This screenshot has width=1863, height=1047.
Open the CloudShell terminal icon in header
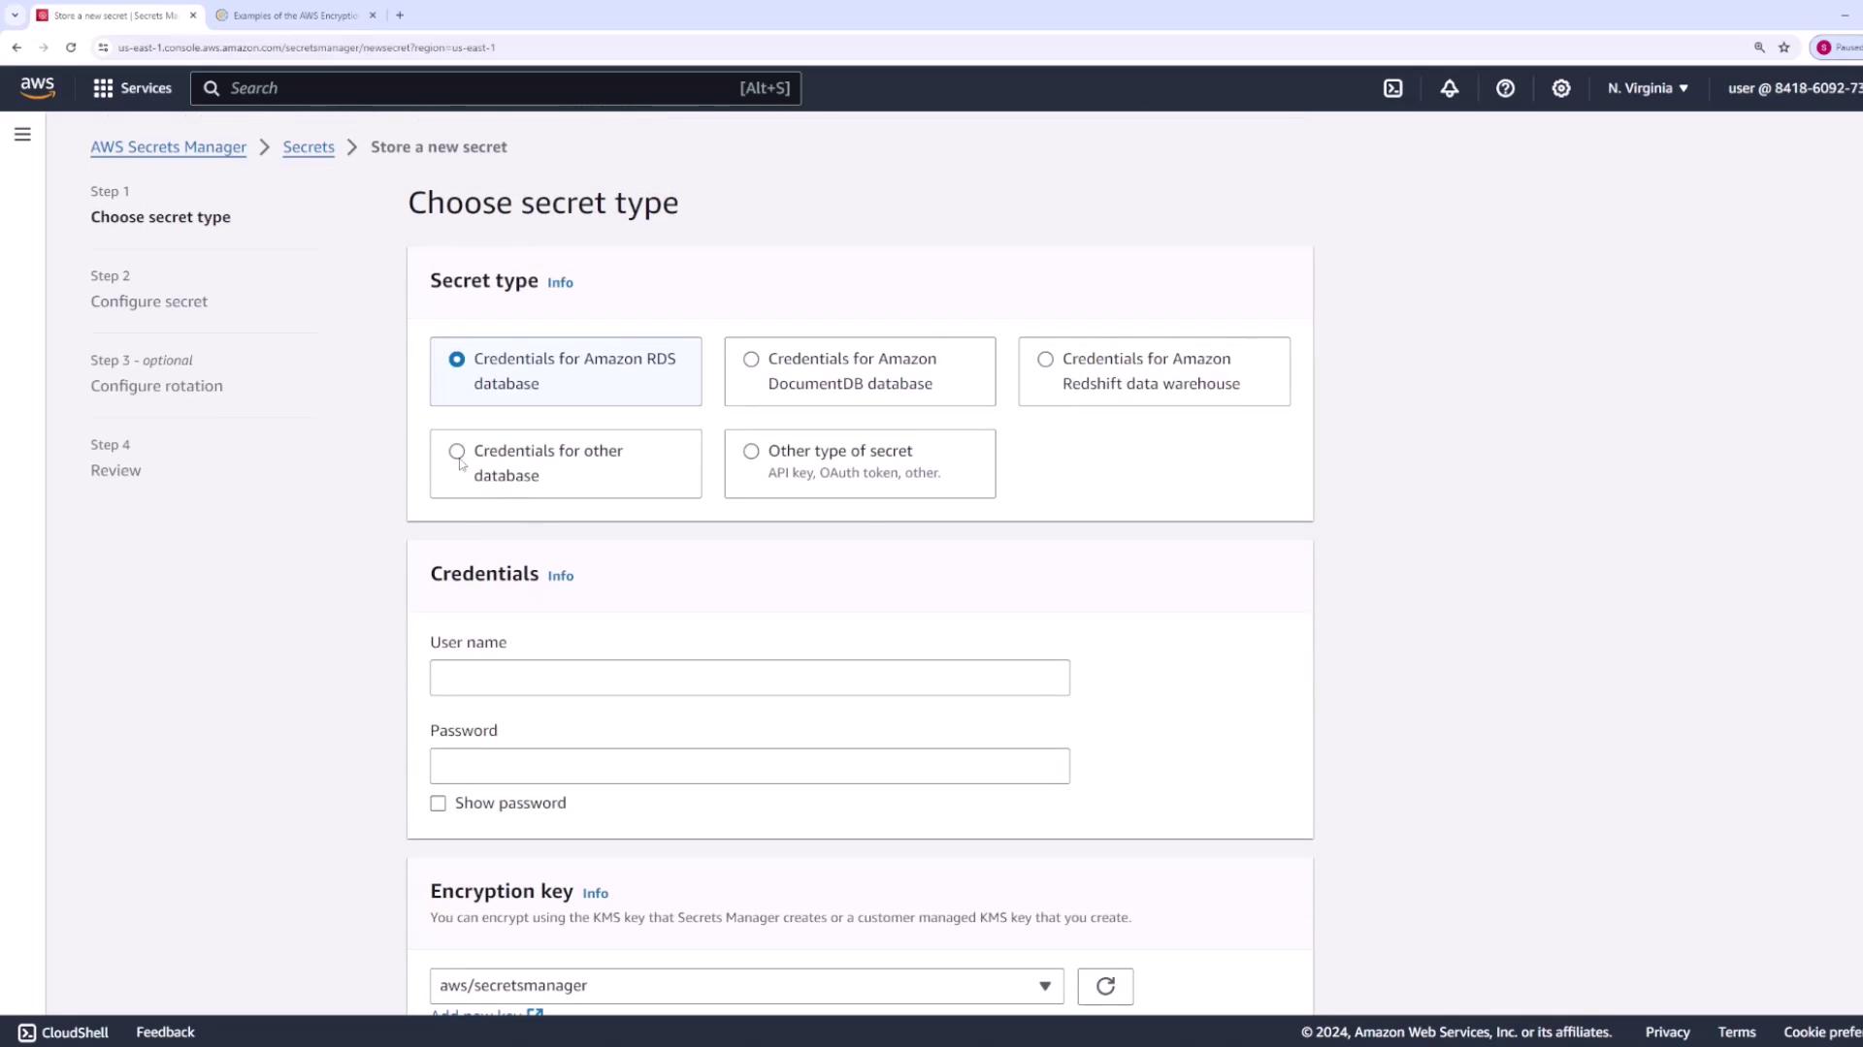coord(1393,88)
